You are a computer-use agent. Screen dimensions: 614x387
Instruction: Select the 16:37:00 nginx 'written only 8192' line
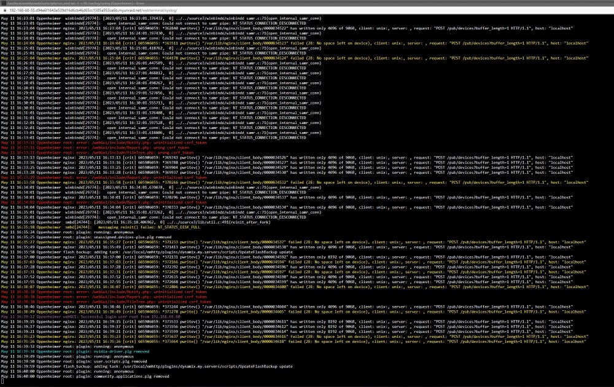tap(287, 257)
